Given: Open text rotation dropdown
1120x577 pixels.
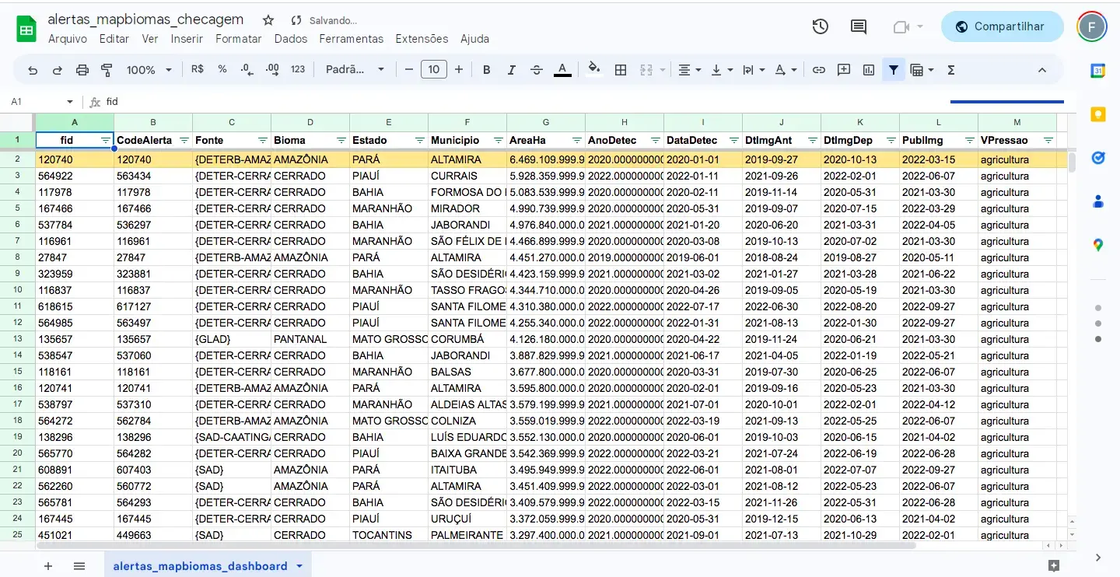Looking at the screenshot, I should pos(786,70).
